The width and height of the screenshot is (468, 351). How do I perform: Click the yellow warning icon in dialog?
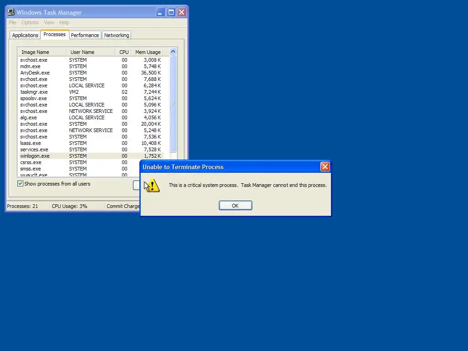tap(152, 185)
